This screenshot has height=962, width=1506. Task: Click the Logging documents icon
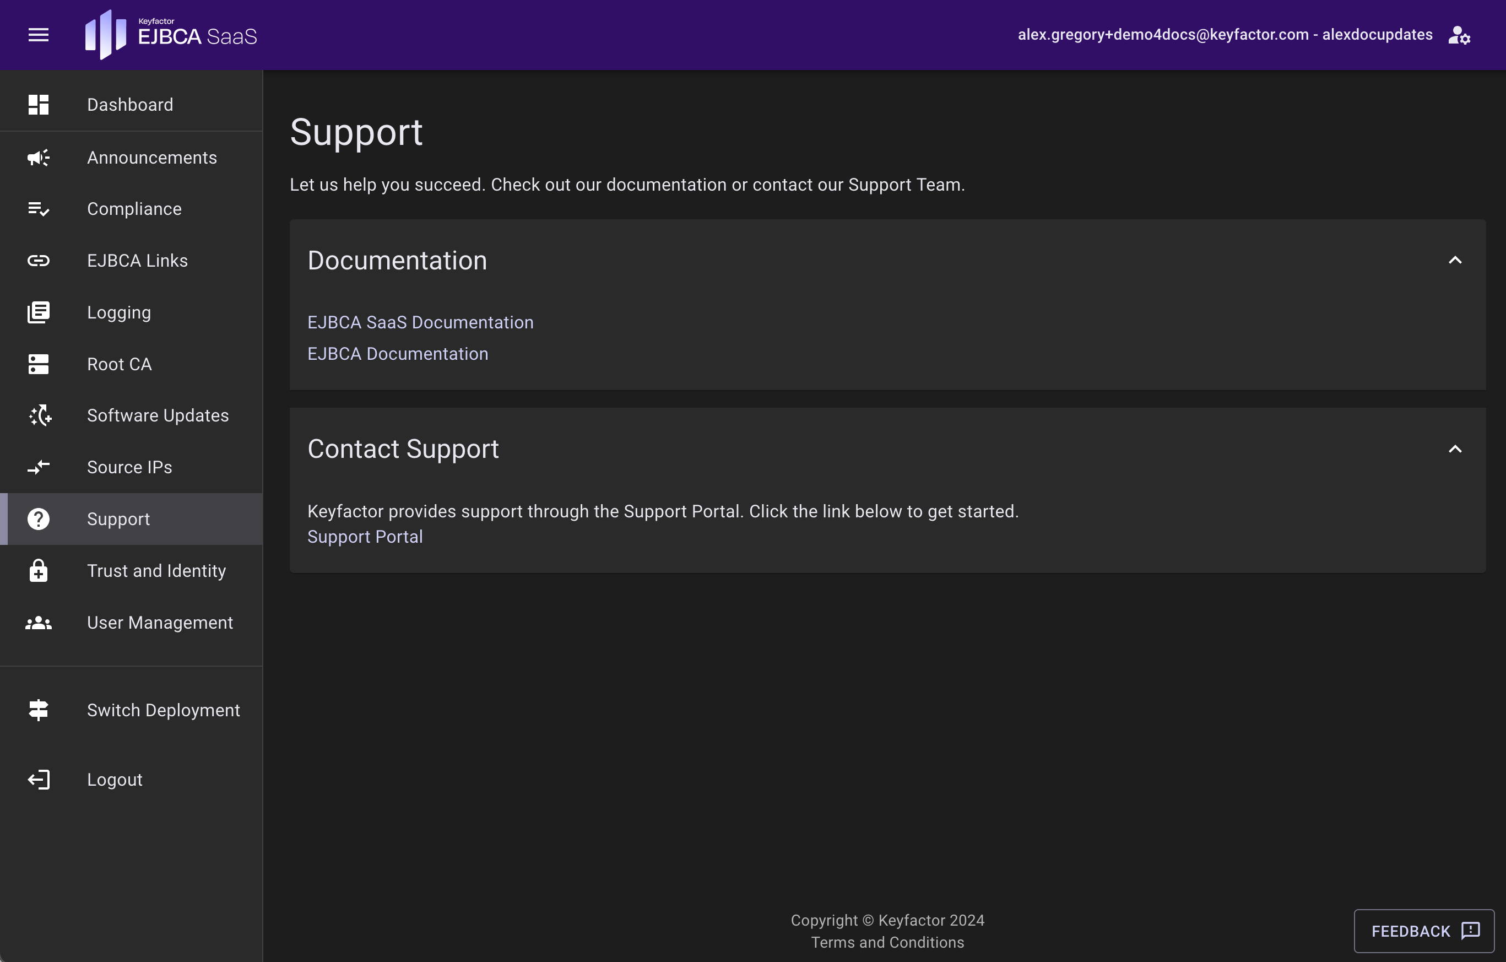click(x=38, y=312)
